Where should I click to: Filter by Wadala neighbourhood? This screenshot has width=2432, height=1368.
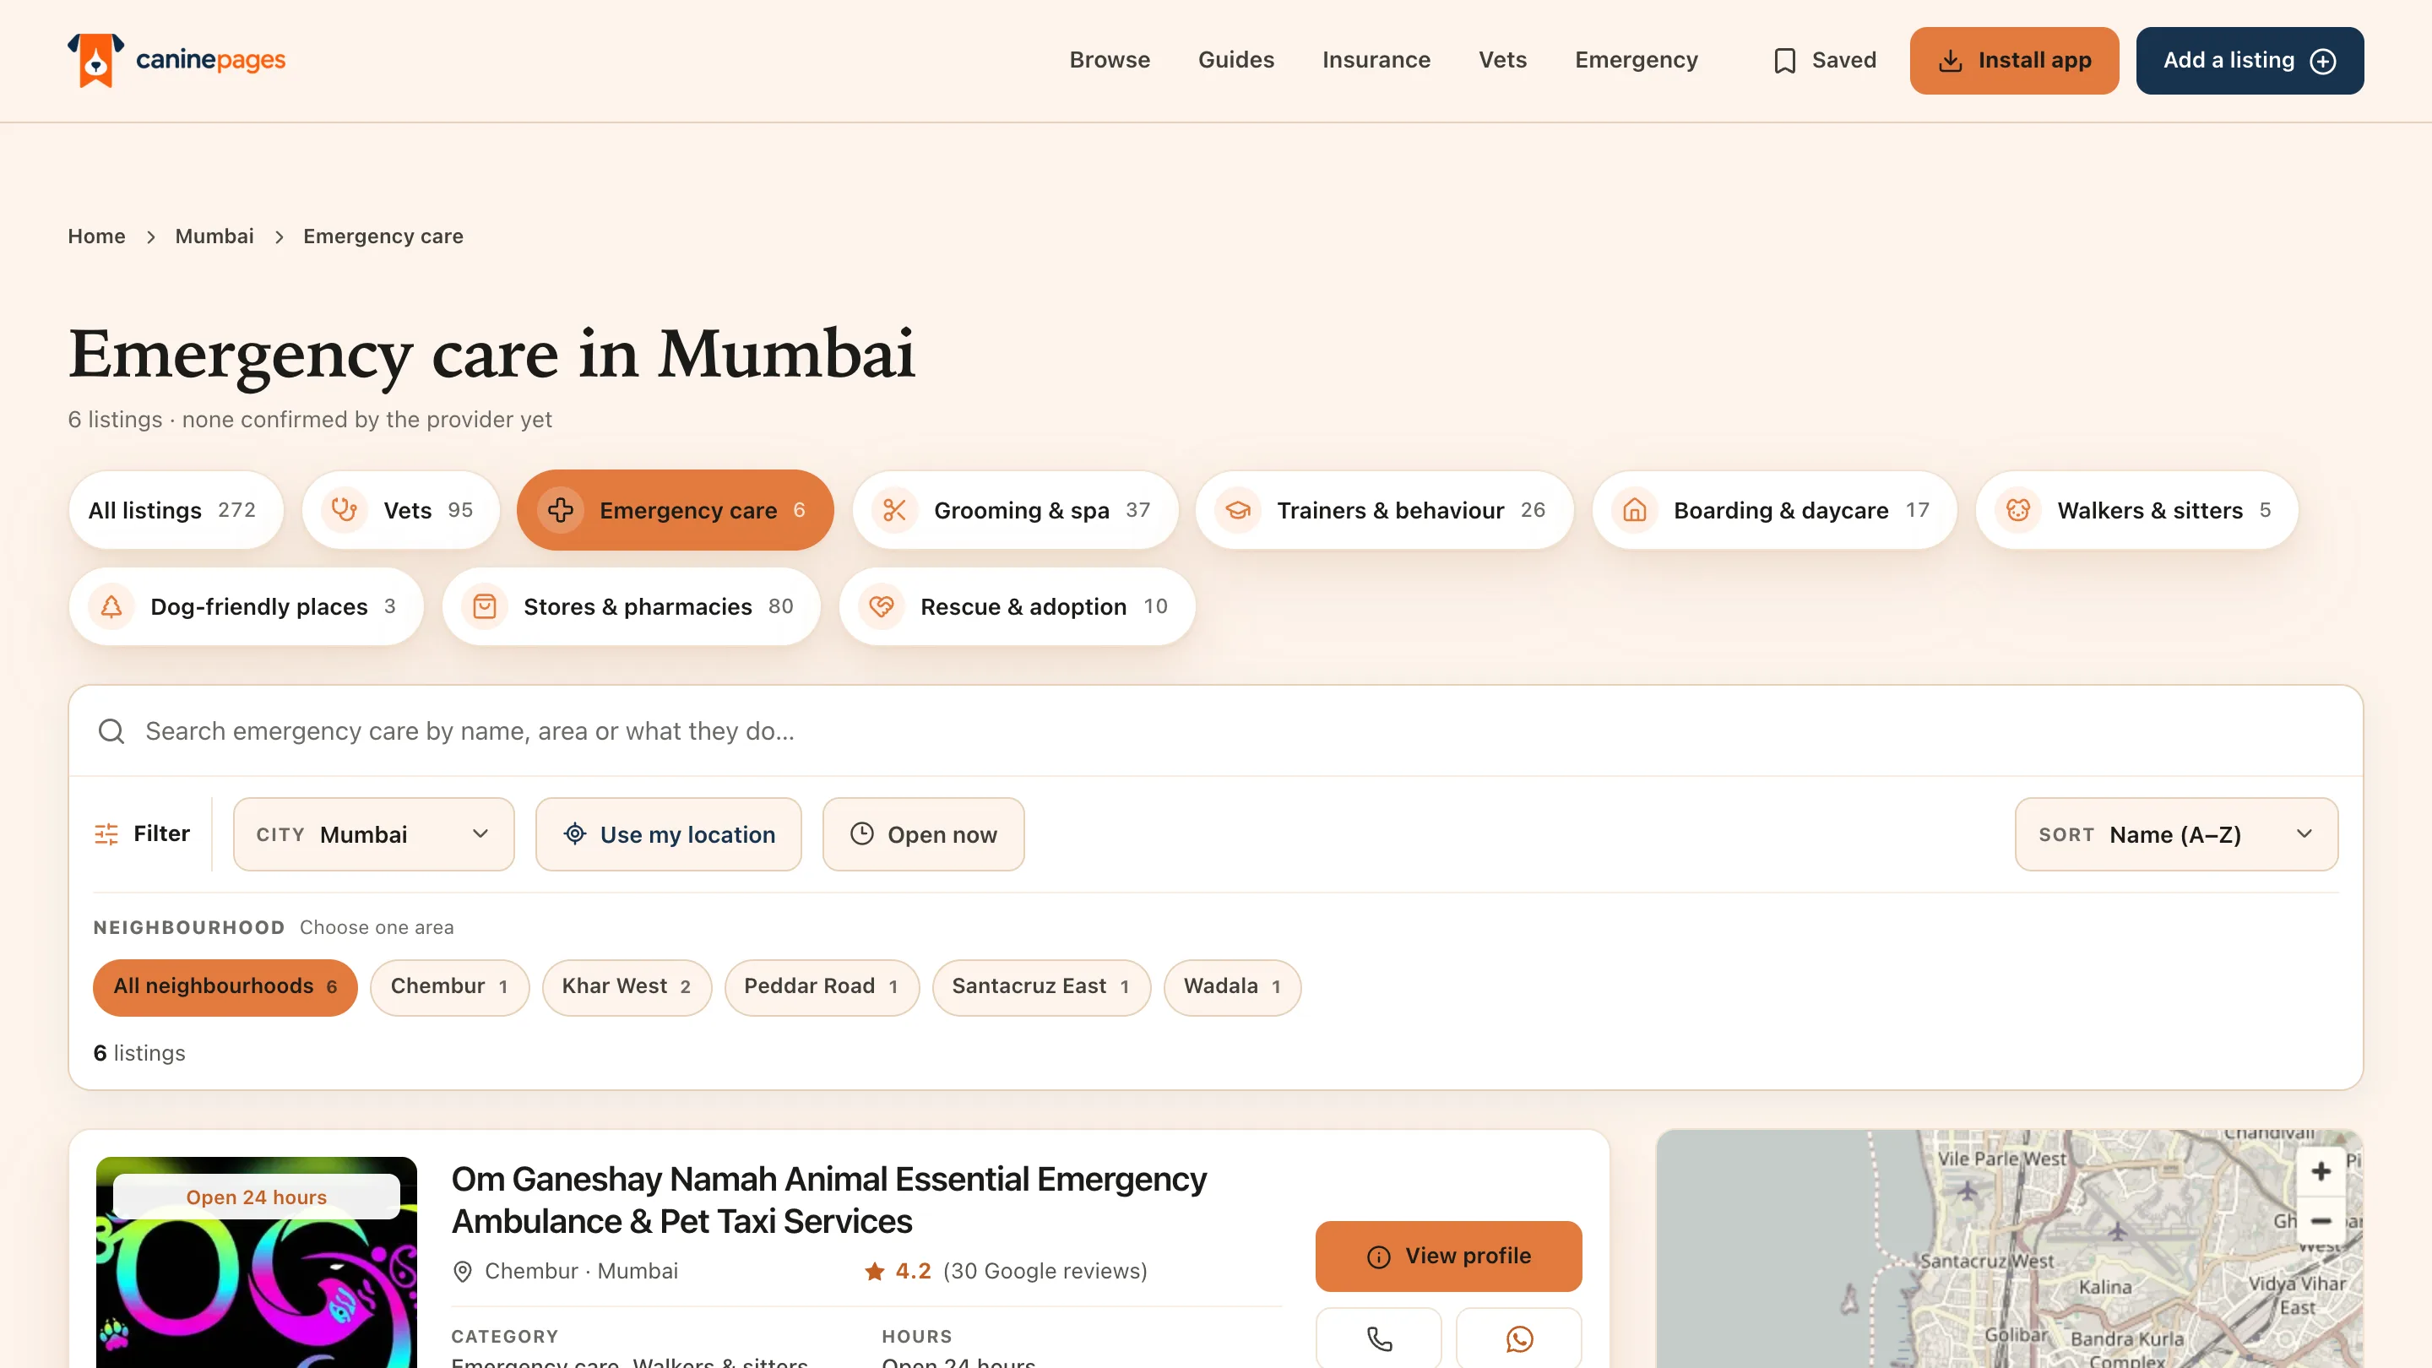[x=1232, y=987]
